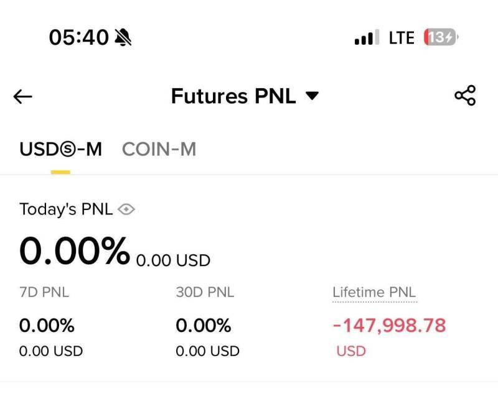This screenshot has height=399, width=498.
Task: Tap the LTE network indicator
Action: point(402,38)
